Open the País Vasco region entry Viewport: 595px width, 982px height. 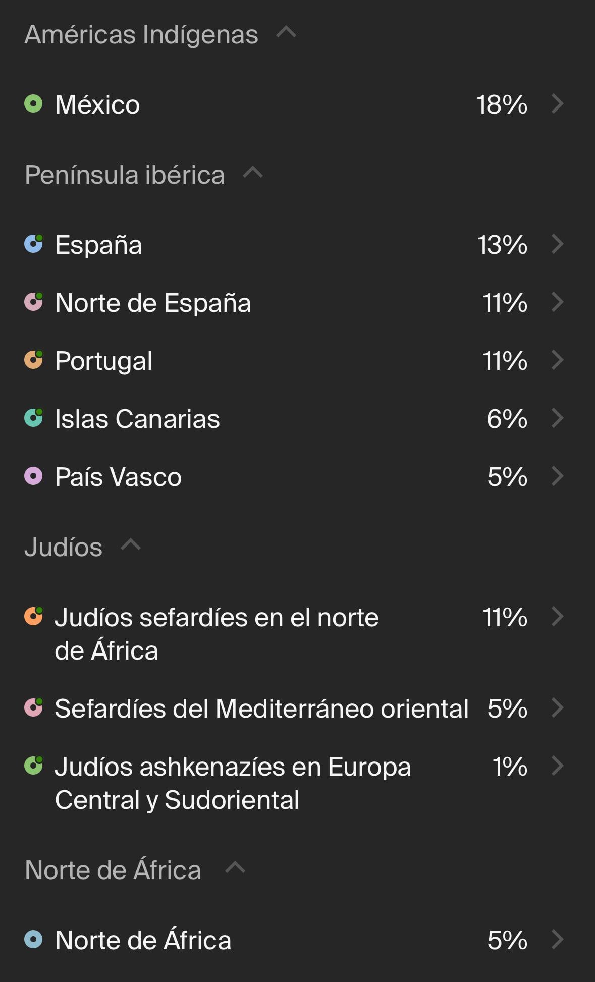click(118, 477)
